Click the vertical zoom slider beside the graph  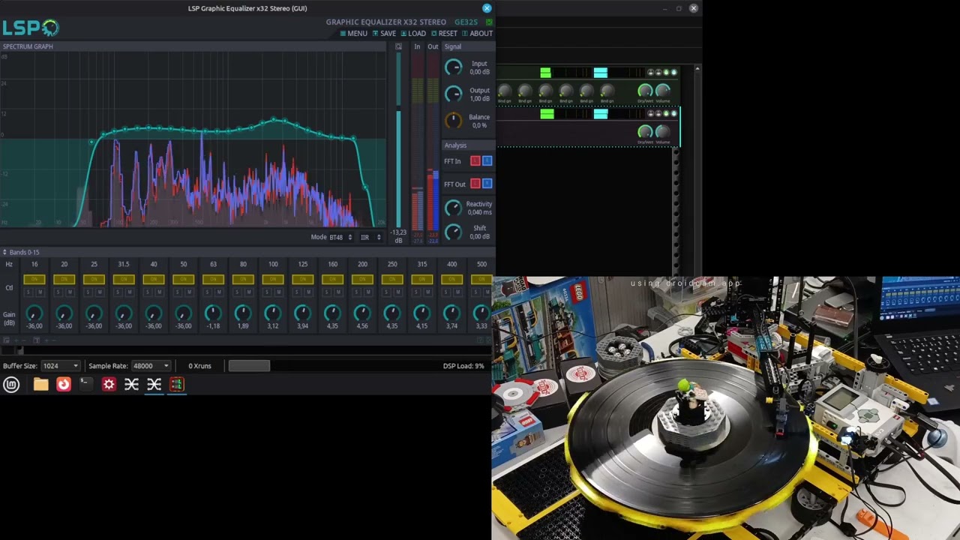pos(398,139)
